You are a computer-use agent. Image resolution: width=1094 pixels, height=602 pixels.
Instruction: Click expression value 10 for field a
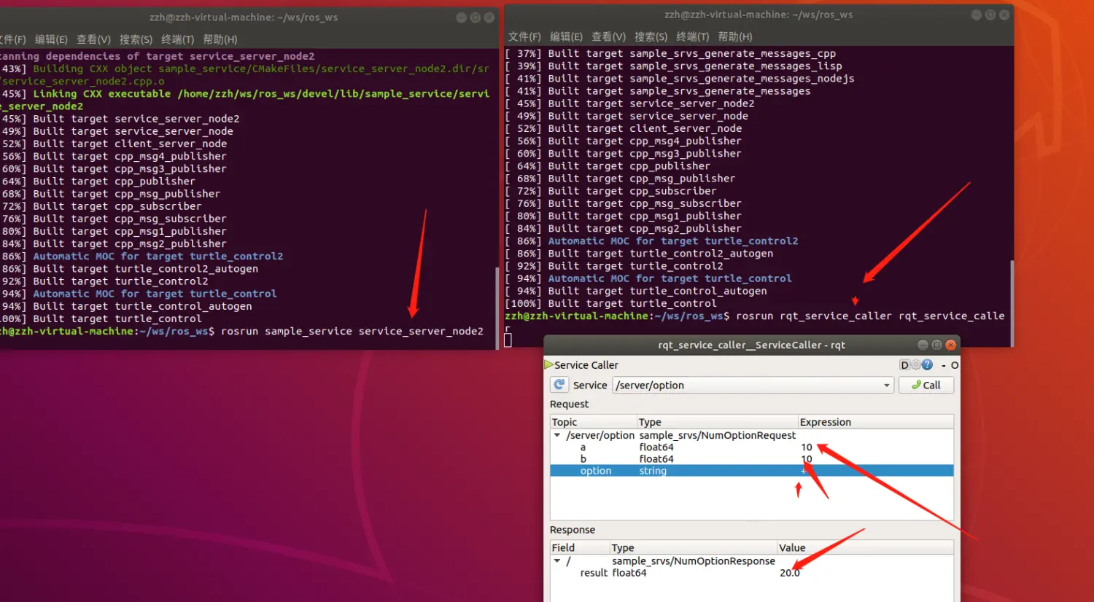coord(806,447)
